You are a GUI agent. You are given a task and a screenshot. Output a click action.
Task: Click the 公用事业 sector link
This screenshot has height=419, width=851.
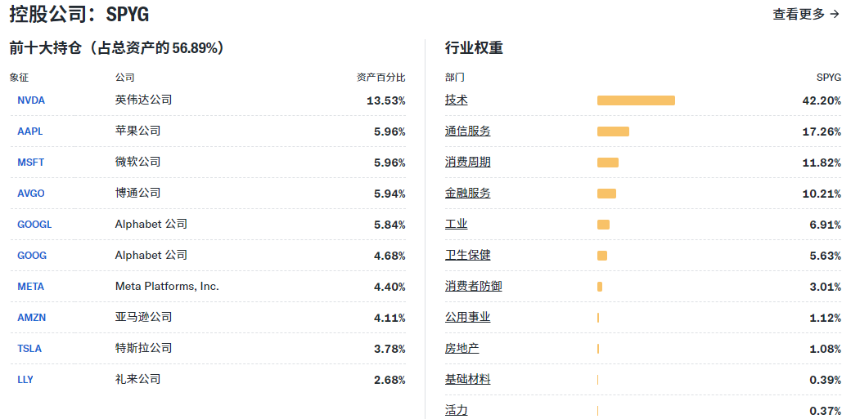pyautogui.click(x=468, y=317)
